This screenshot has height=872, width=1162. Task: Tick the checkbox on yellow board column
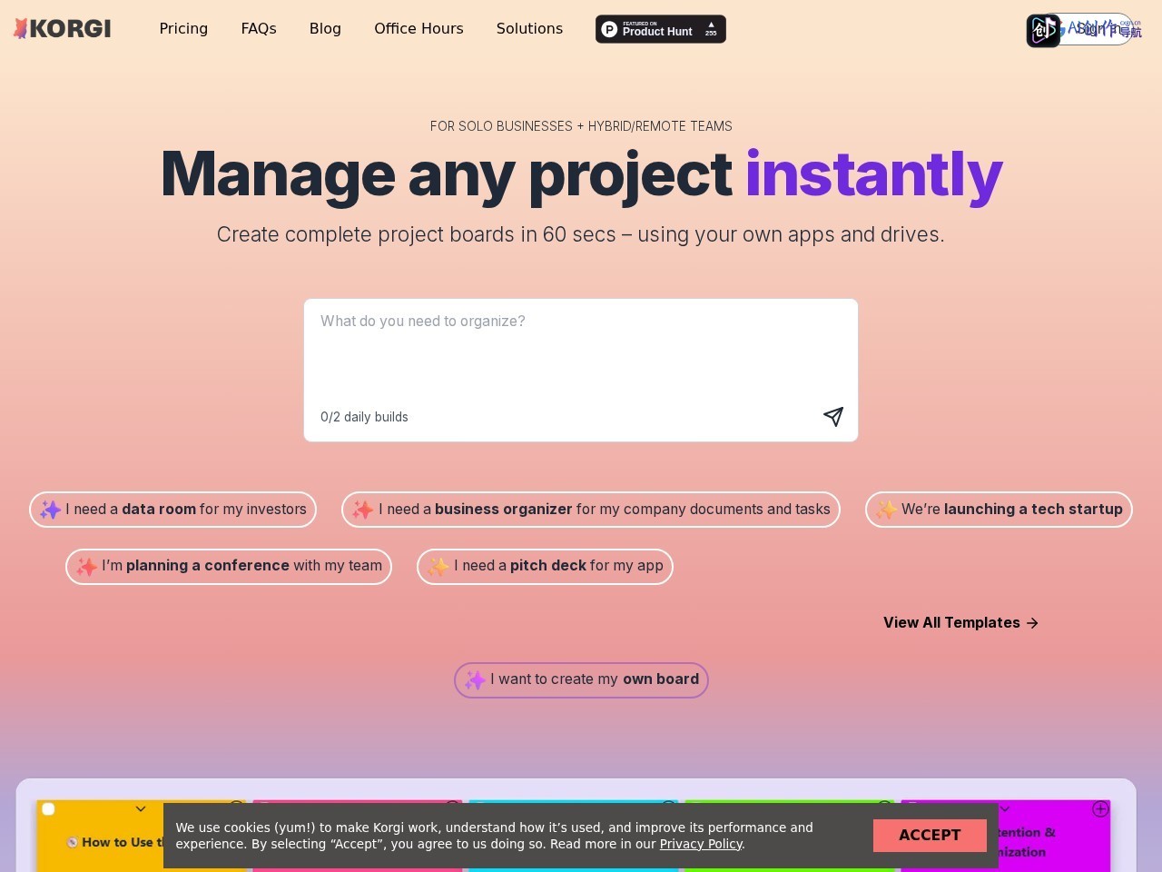click(x=48, y=809)
